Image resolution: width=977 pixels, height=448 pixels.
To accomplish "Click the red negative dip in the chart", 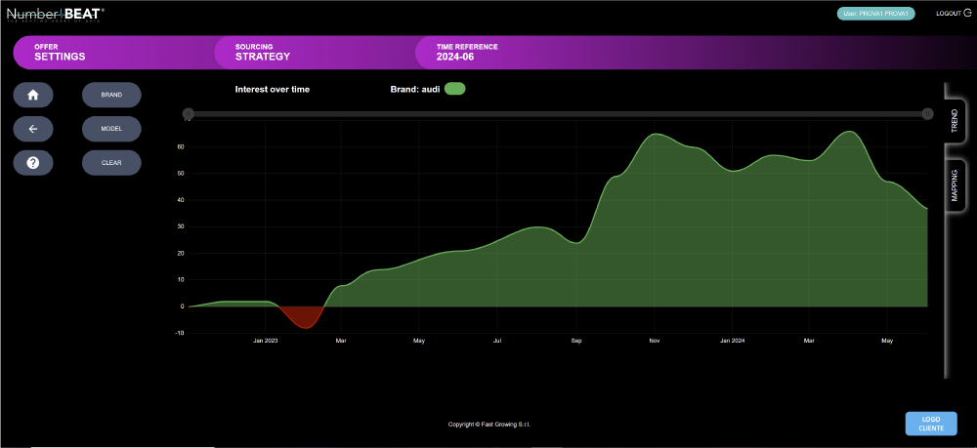I will [301, 316].
